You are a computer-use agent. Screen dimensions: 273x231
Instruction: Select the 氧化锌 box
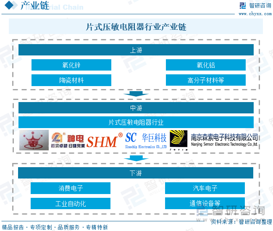[71, 65]
